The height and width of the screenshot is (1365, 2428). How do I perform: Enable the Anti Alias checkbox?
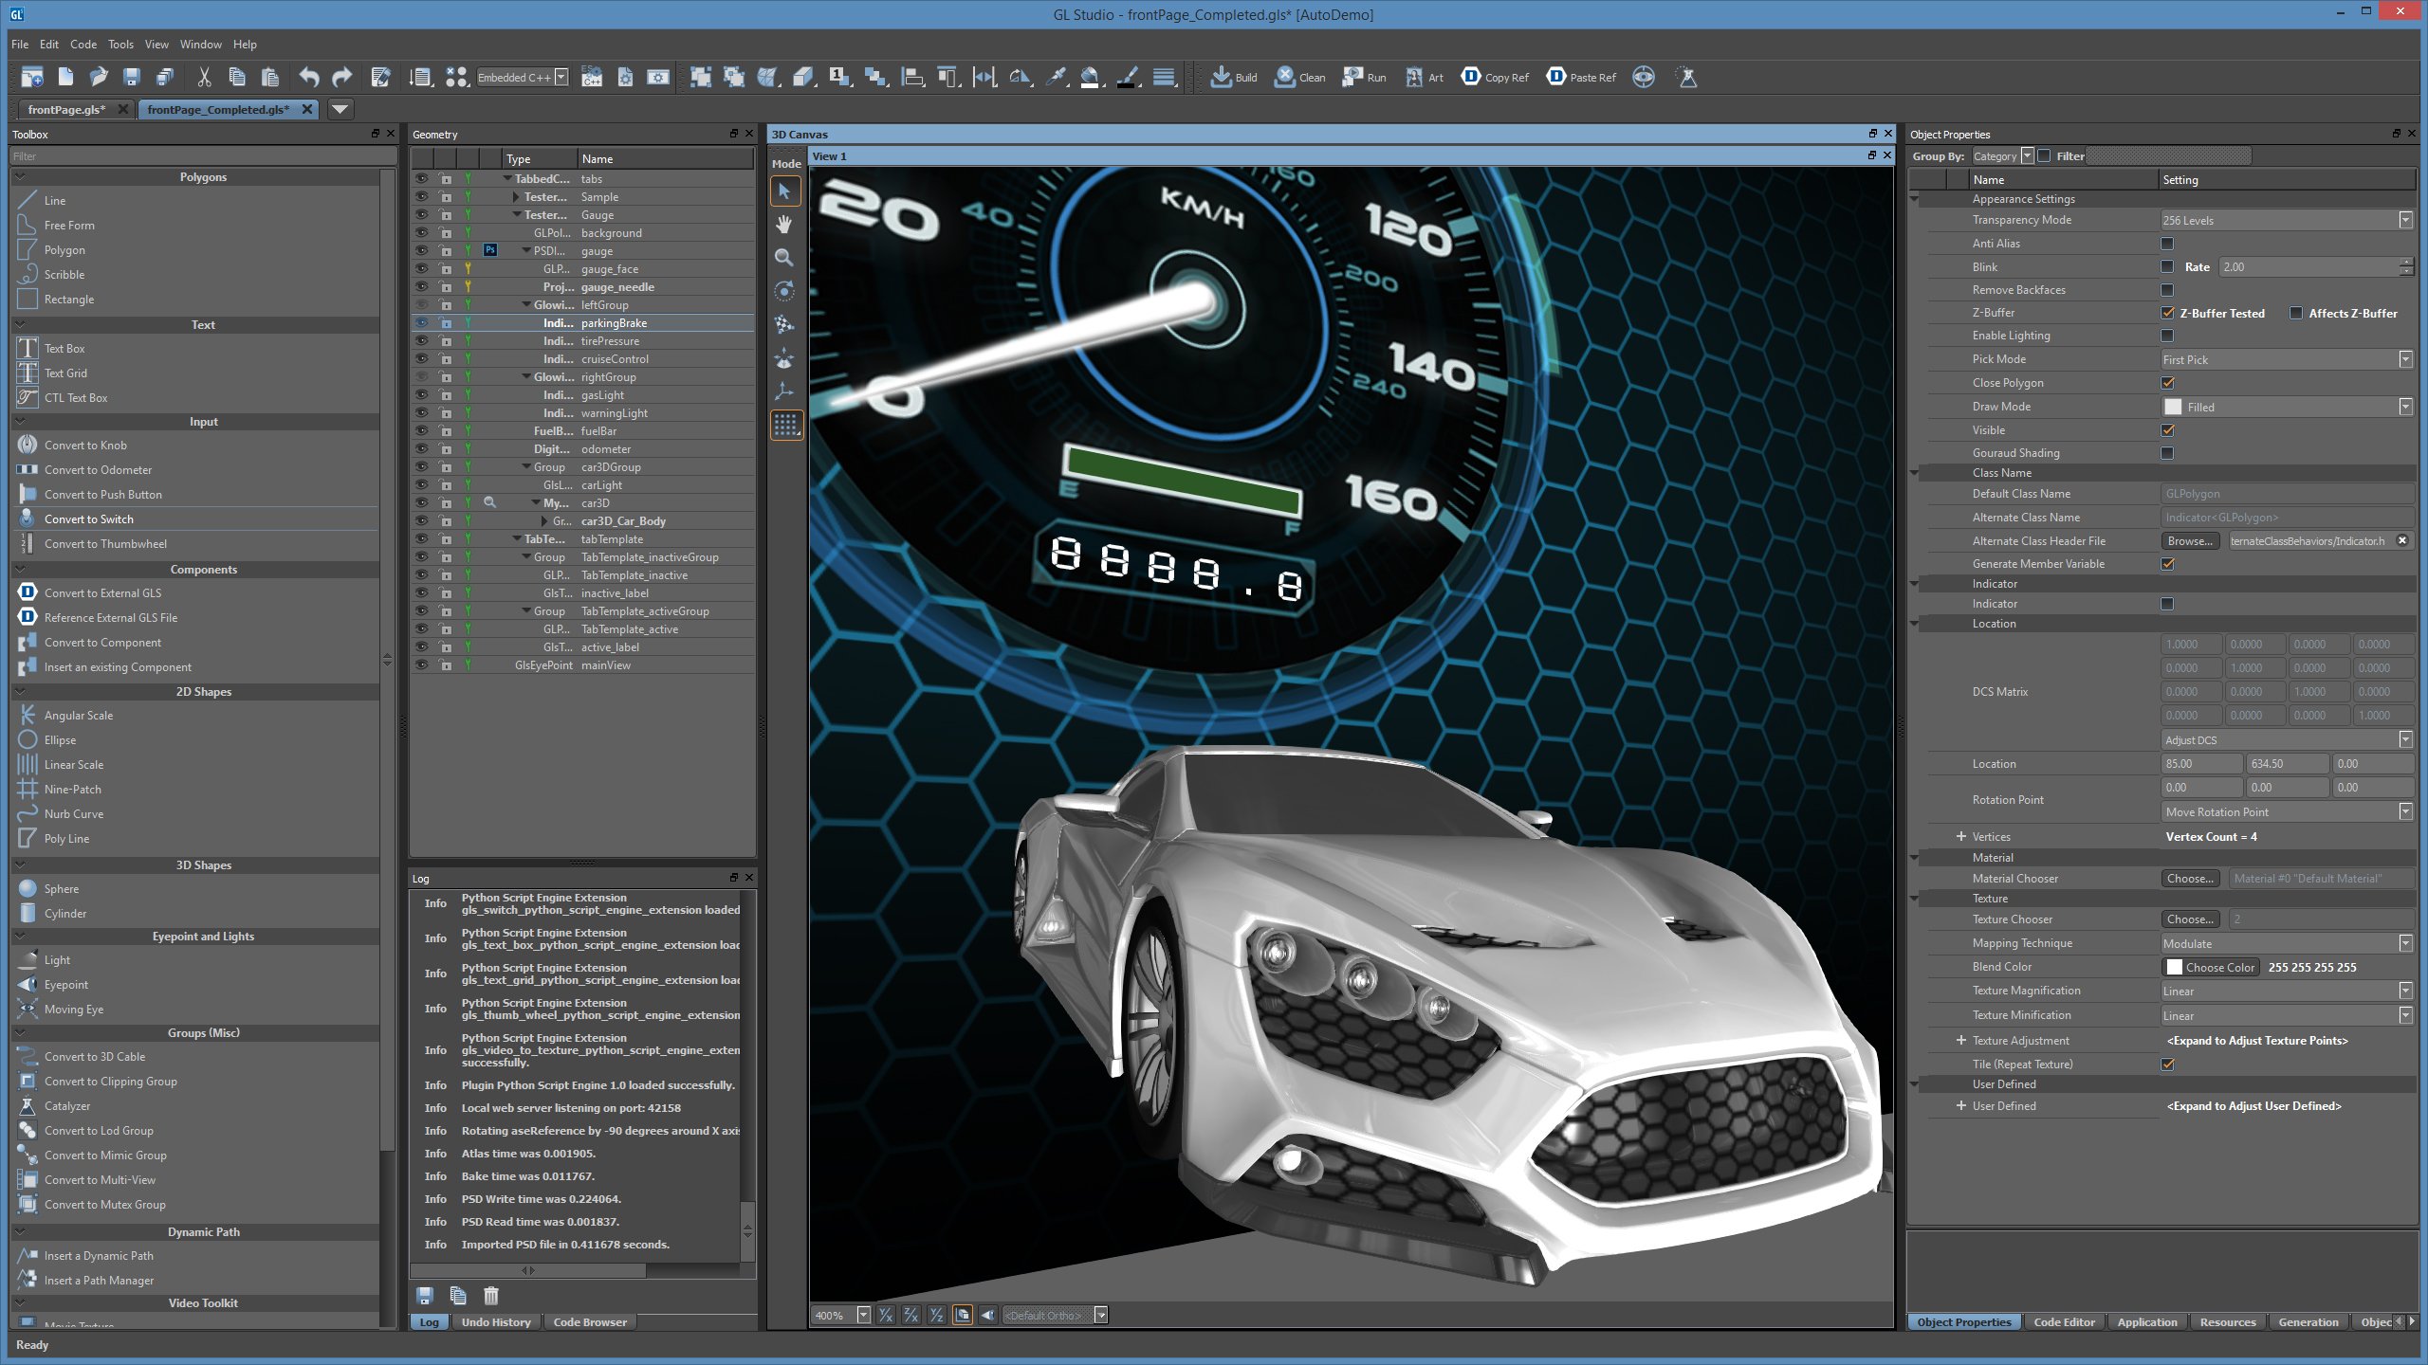point(2167,244)
